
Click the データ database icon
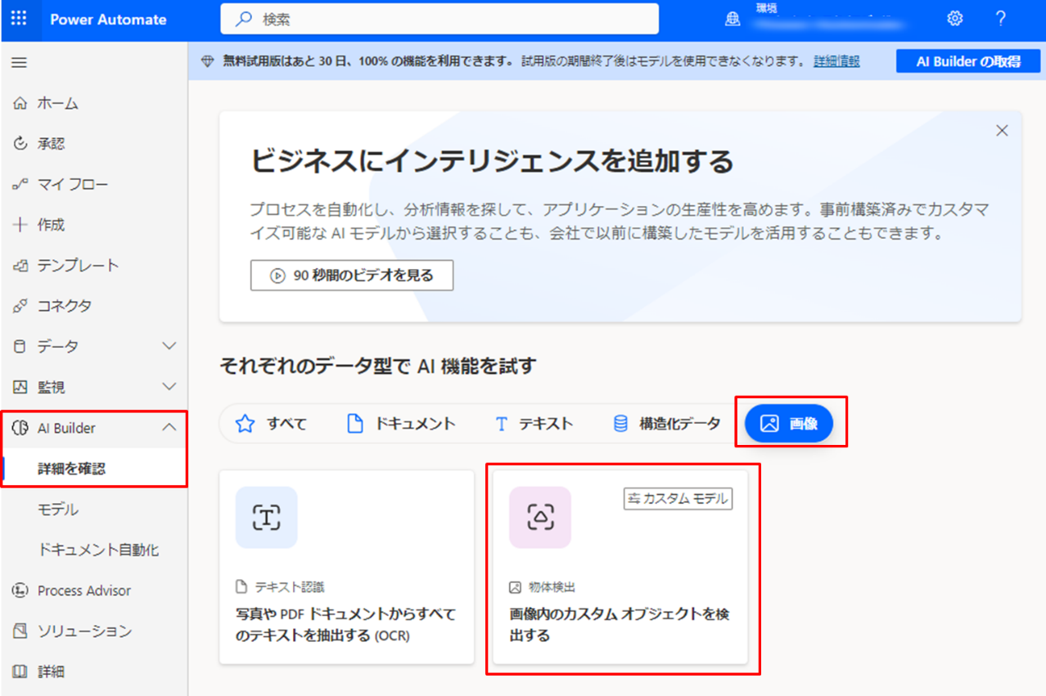click(20, 346)
